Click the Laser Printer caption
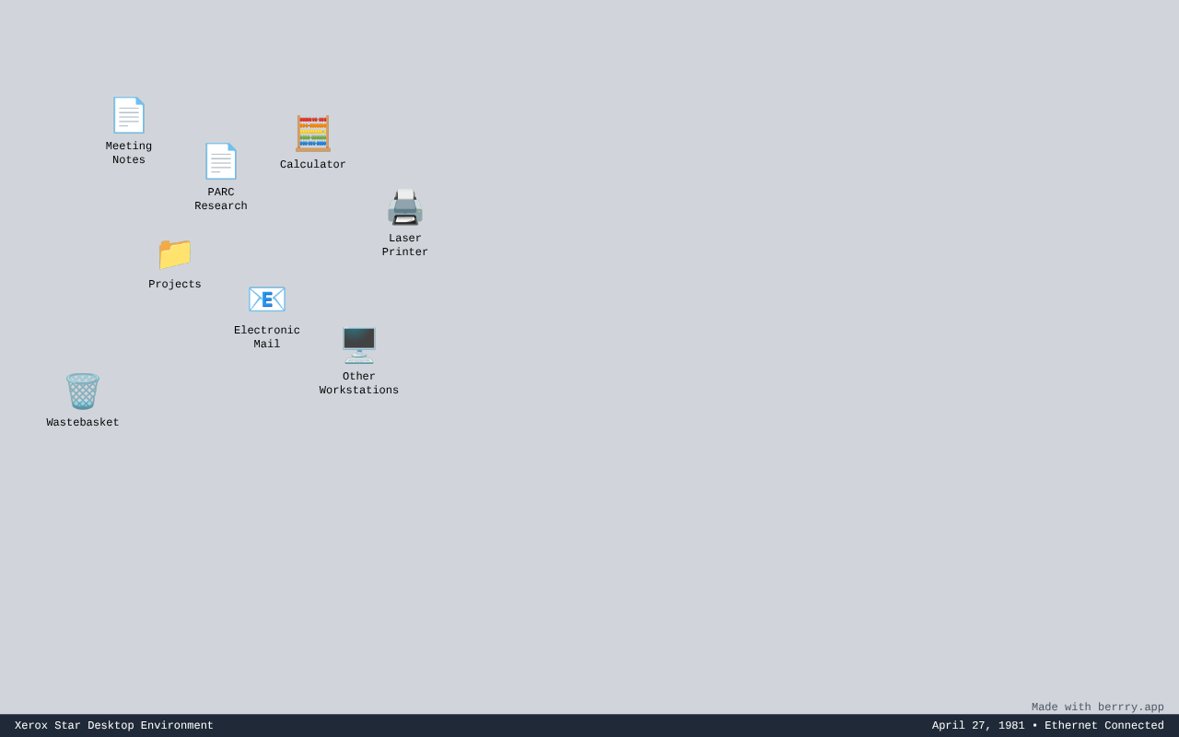Screen dimensions: 1179x737 click(404, 244)
